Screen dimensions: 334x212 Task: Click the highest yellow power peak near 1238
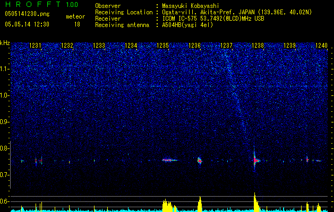tap(256, 202)
